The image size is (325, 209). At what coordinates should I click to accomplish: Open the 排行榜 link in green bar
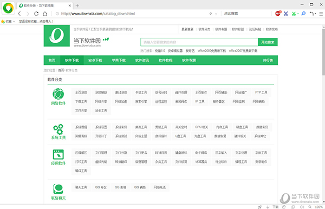click(268, 60)
